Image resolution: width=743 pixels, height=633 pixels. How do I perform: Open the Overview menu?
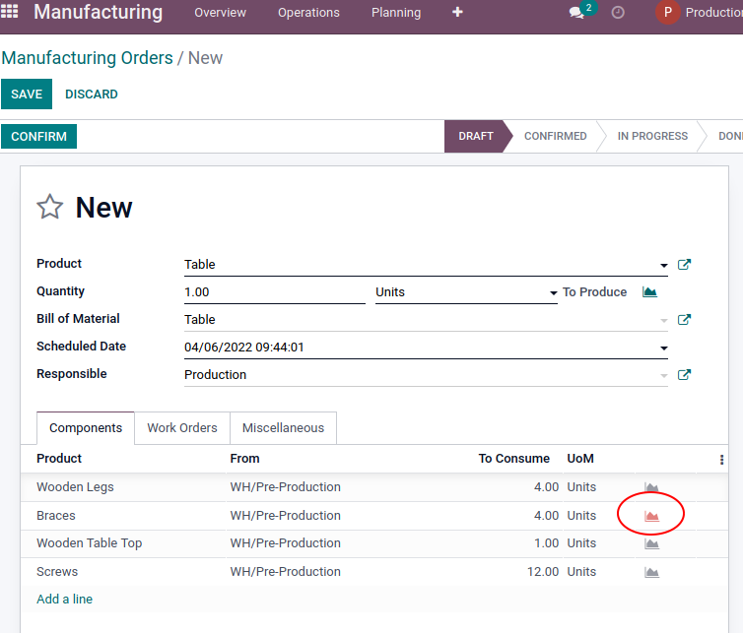(220, 13)
